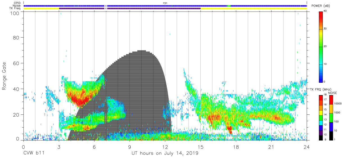This screenshot has width=345, height=159.
Task: Click the '0' tick on the power colorbar
Action: (x=324, y=82)
